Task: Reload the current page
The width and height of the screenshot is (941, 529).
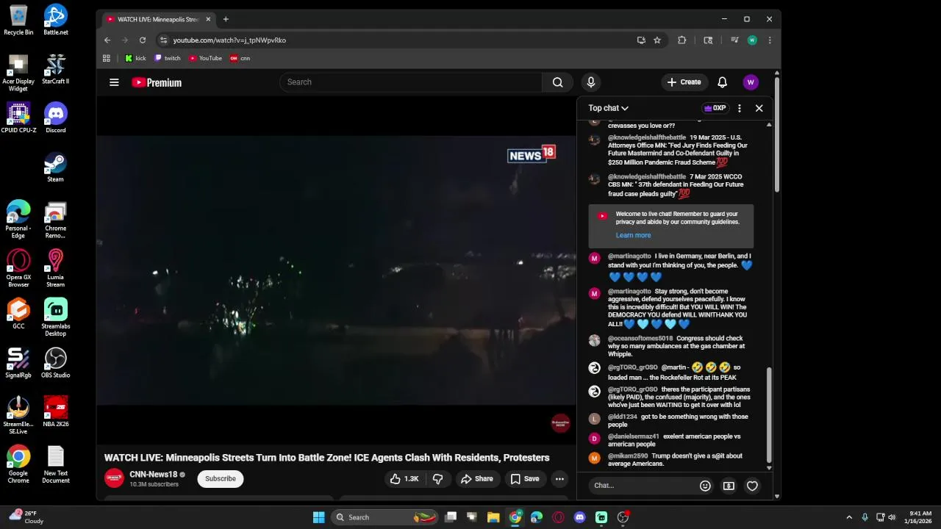Action: click(x=143, y=40)
